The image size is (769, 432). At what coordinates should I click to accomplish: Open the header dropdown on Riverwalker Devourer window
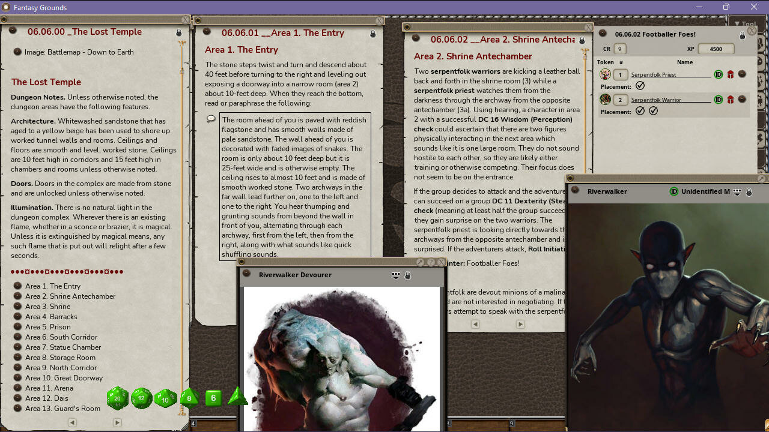(x=395, y=275)
